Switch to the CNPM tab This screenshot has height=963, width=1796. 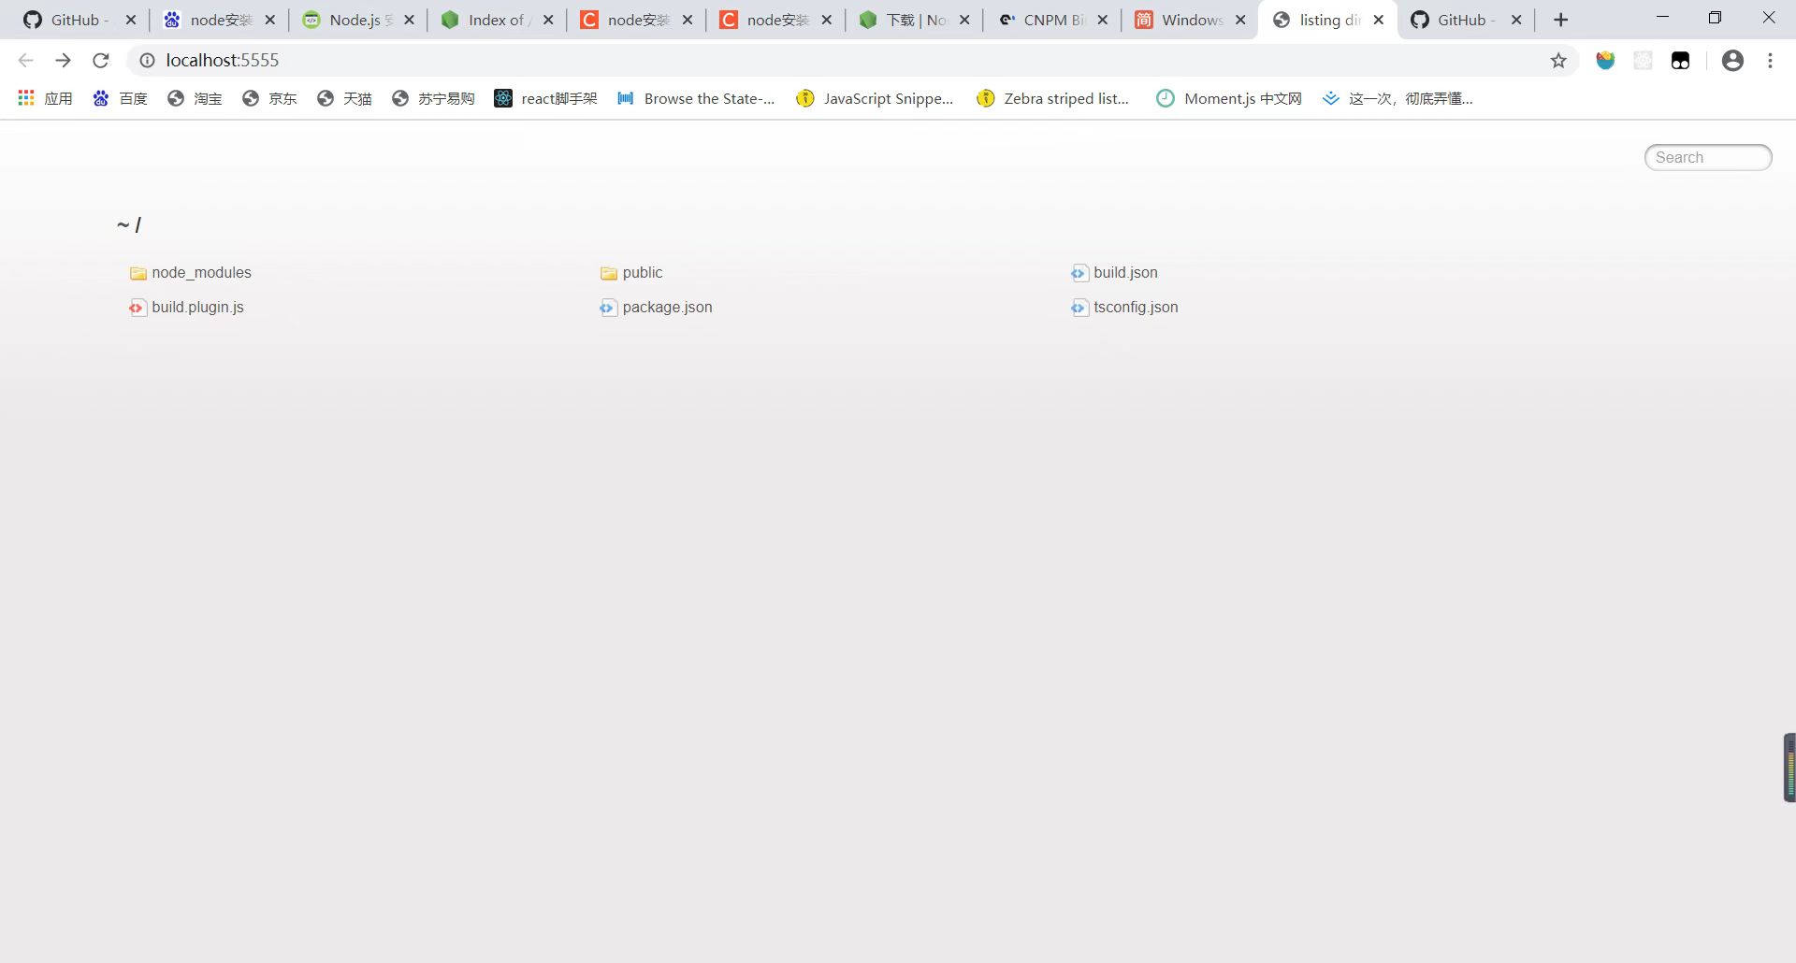(x=1051, y=20)
